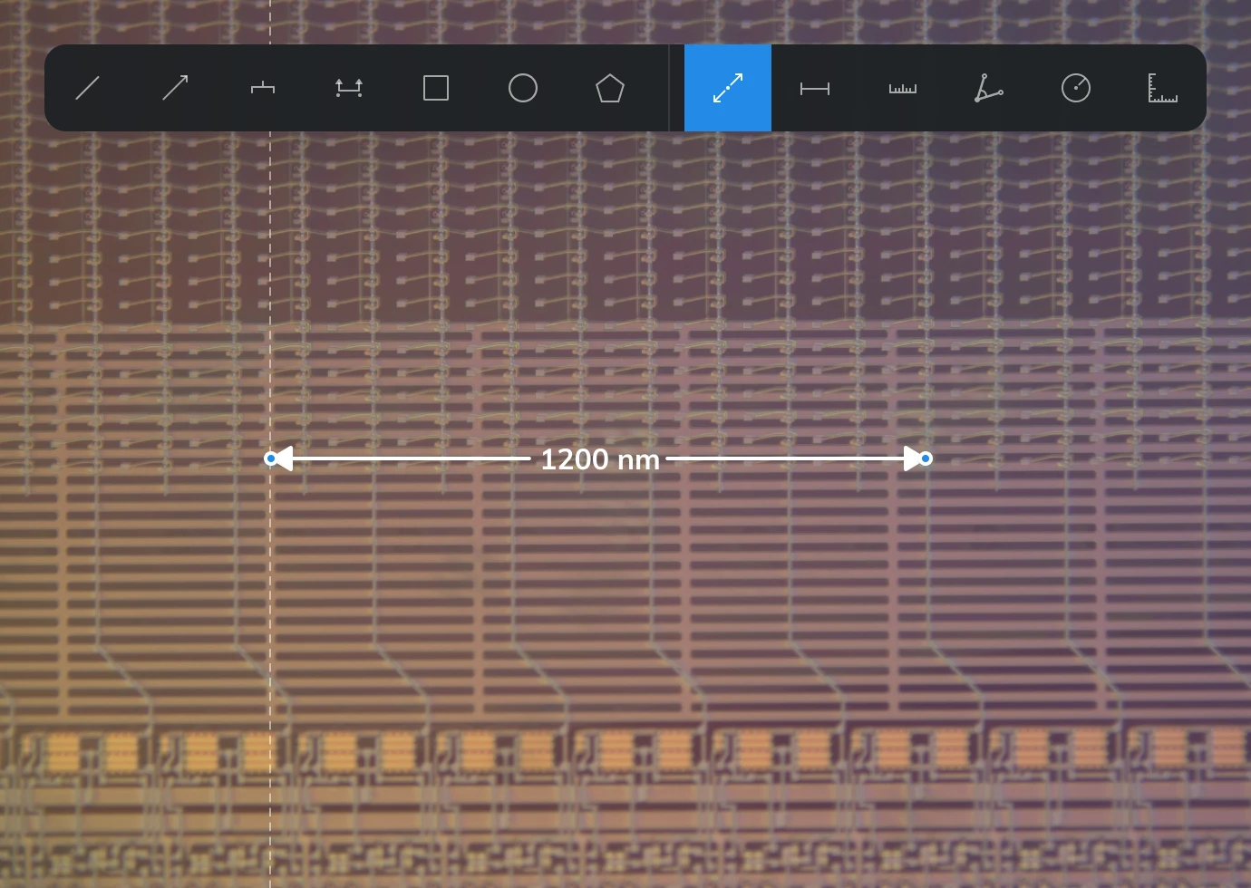
Task: Click the right endpoint handle of measurement
Action: 926,458
